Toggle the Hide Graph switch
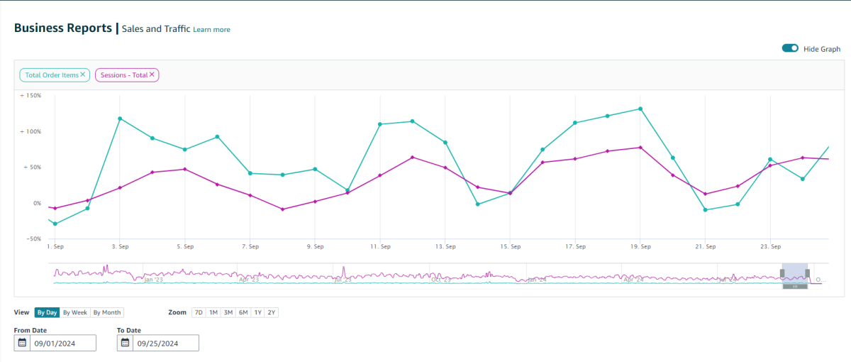The height and width of the screenshot is (362, 851). 790,48
